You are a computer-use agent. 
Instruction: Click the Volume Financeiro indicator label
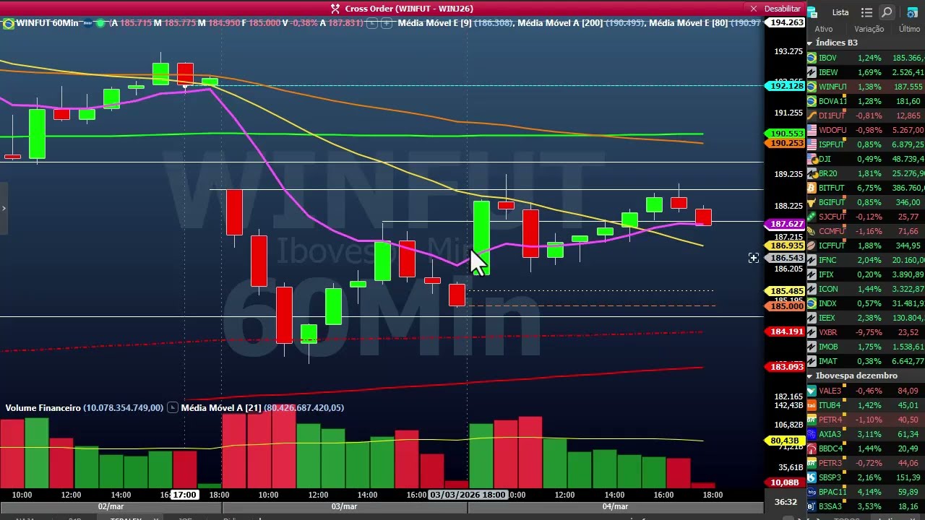tap(43, 408)
